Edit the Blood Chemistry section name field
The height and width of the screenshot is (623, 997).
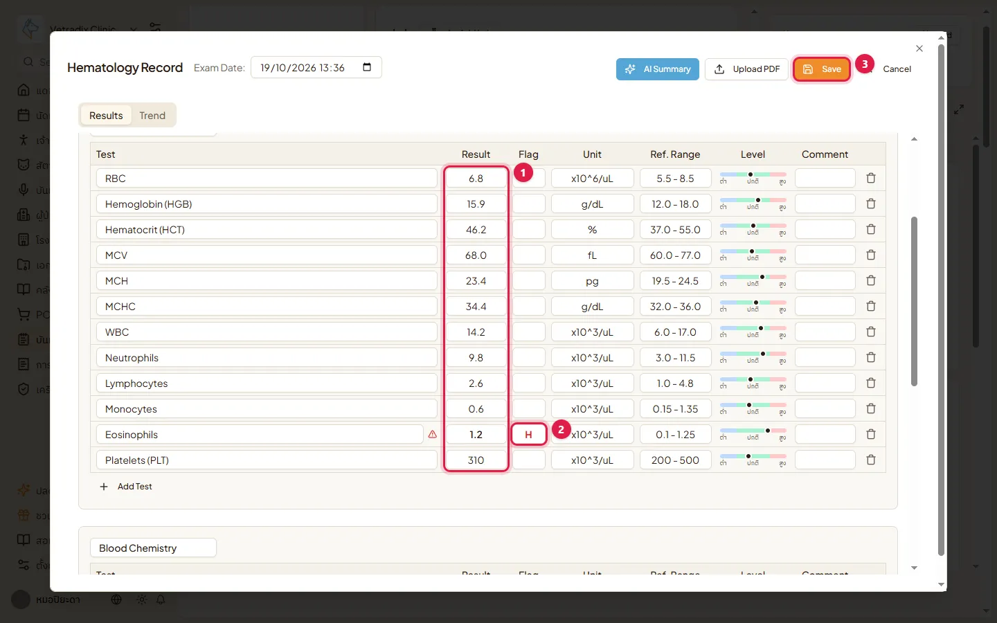pyautogui.click(x=153, y=548)
